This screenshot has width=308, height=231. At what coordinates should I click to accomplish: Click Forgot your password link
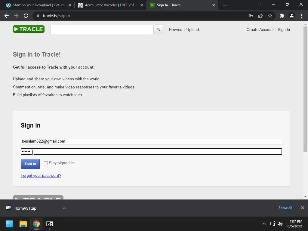pyautogui.click(x=41, y=175)
